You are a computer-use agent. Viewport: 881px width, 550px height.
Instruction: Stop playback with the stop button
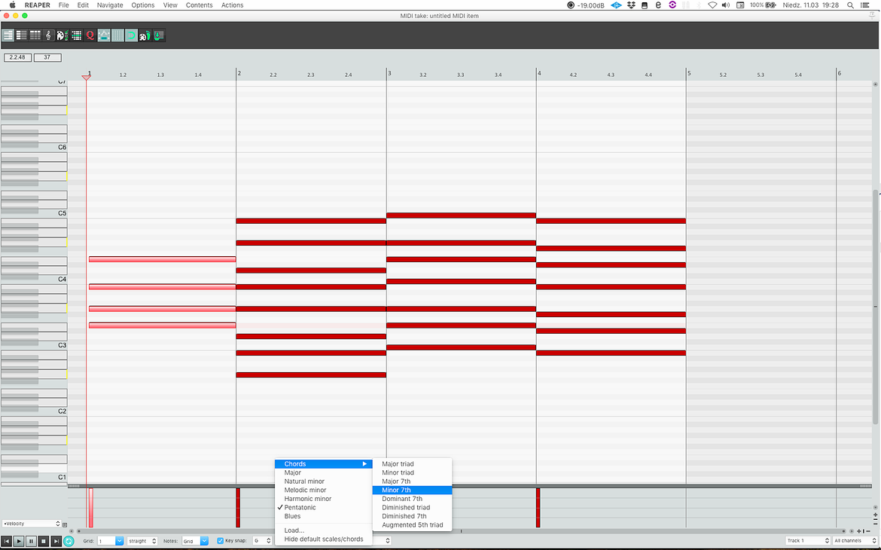tap(44, 541)
